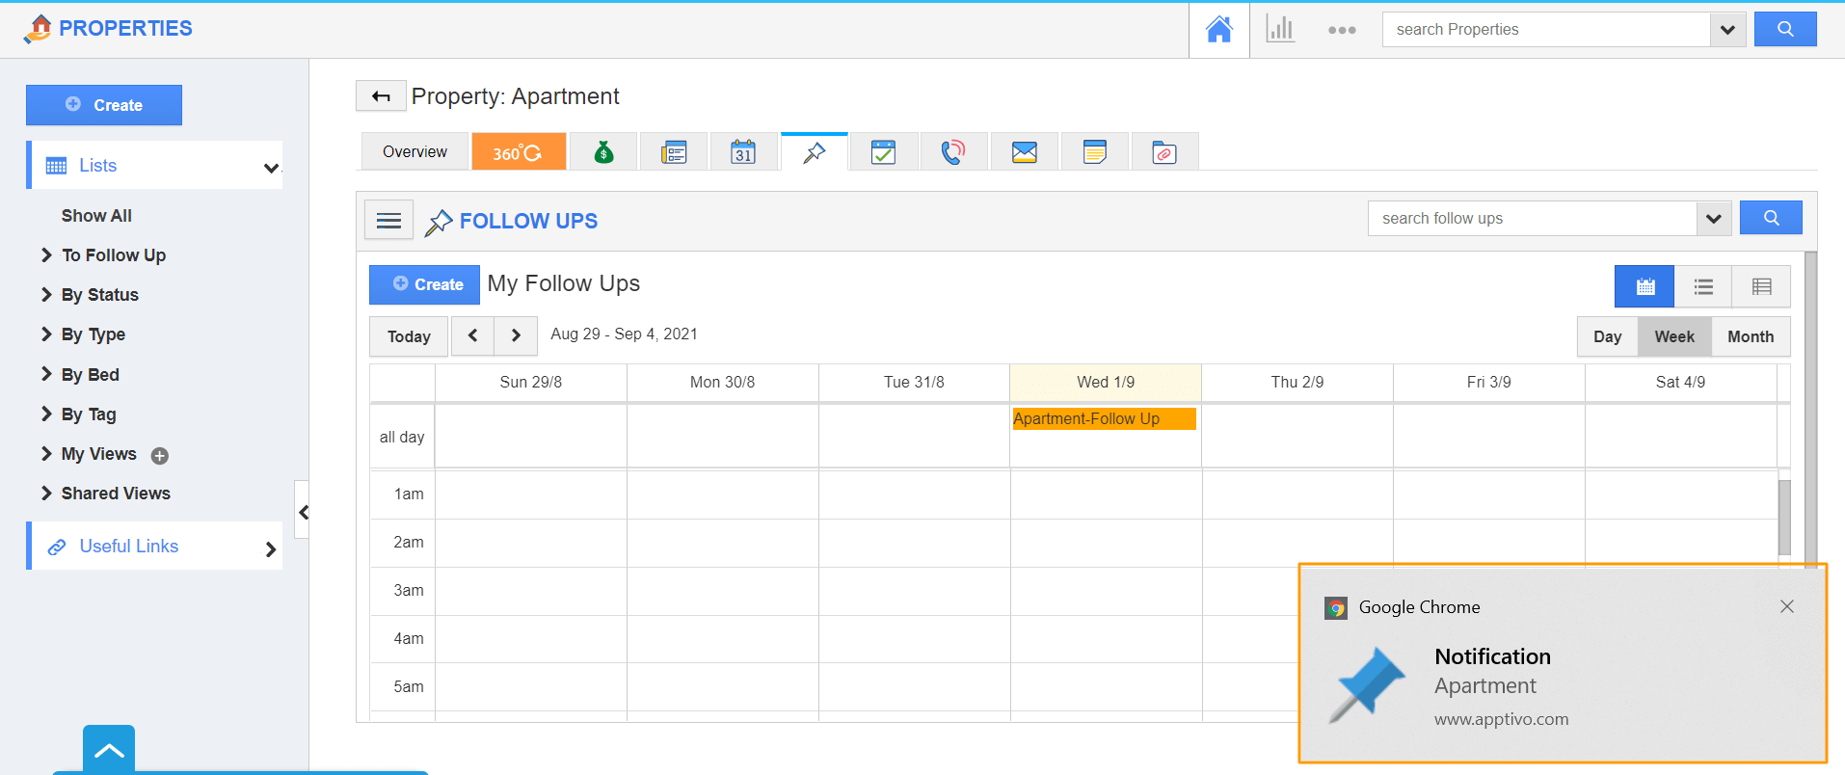The height and width of the screenshot is (775, 1845).
Task: Open the calendar tab icon
Action: [x=743, y=152]
